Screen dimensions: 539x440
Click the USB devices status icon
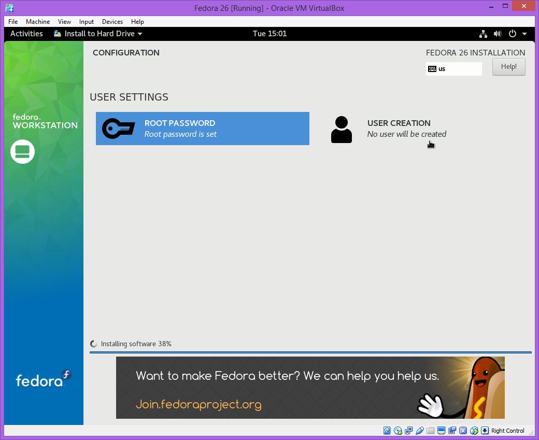click(x=420, y=430)
